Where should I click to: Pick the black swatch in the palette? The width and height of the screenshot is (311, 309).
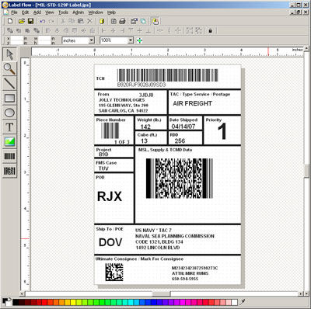click(16, 302)
